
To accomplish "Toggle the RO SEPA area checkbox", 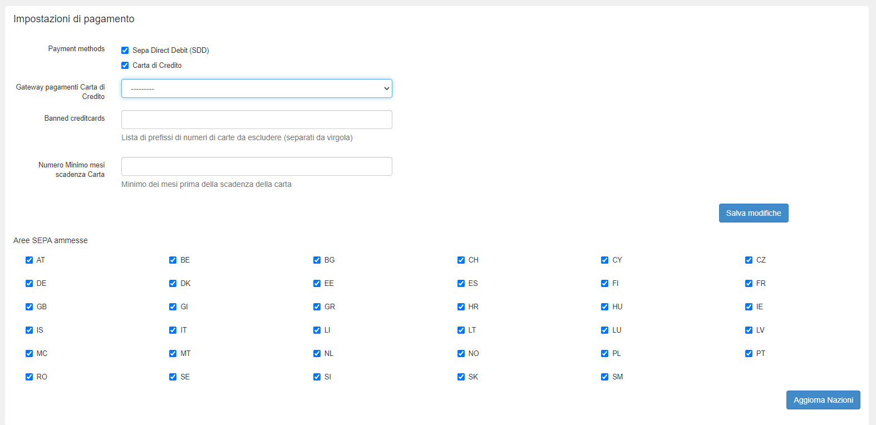I will 29,377.
